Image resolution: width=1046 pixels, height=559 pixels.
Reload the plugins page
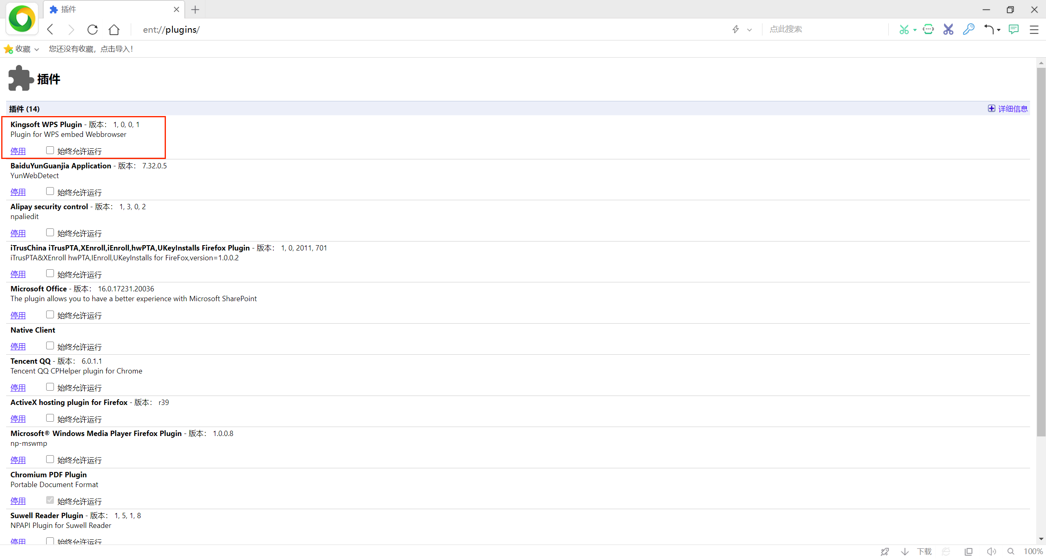[93, 29]
